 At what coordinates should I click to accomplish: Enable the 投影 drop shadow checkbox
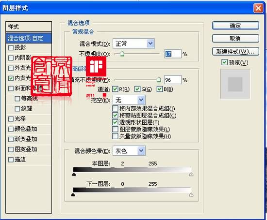[11, 48]
